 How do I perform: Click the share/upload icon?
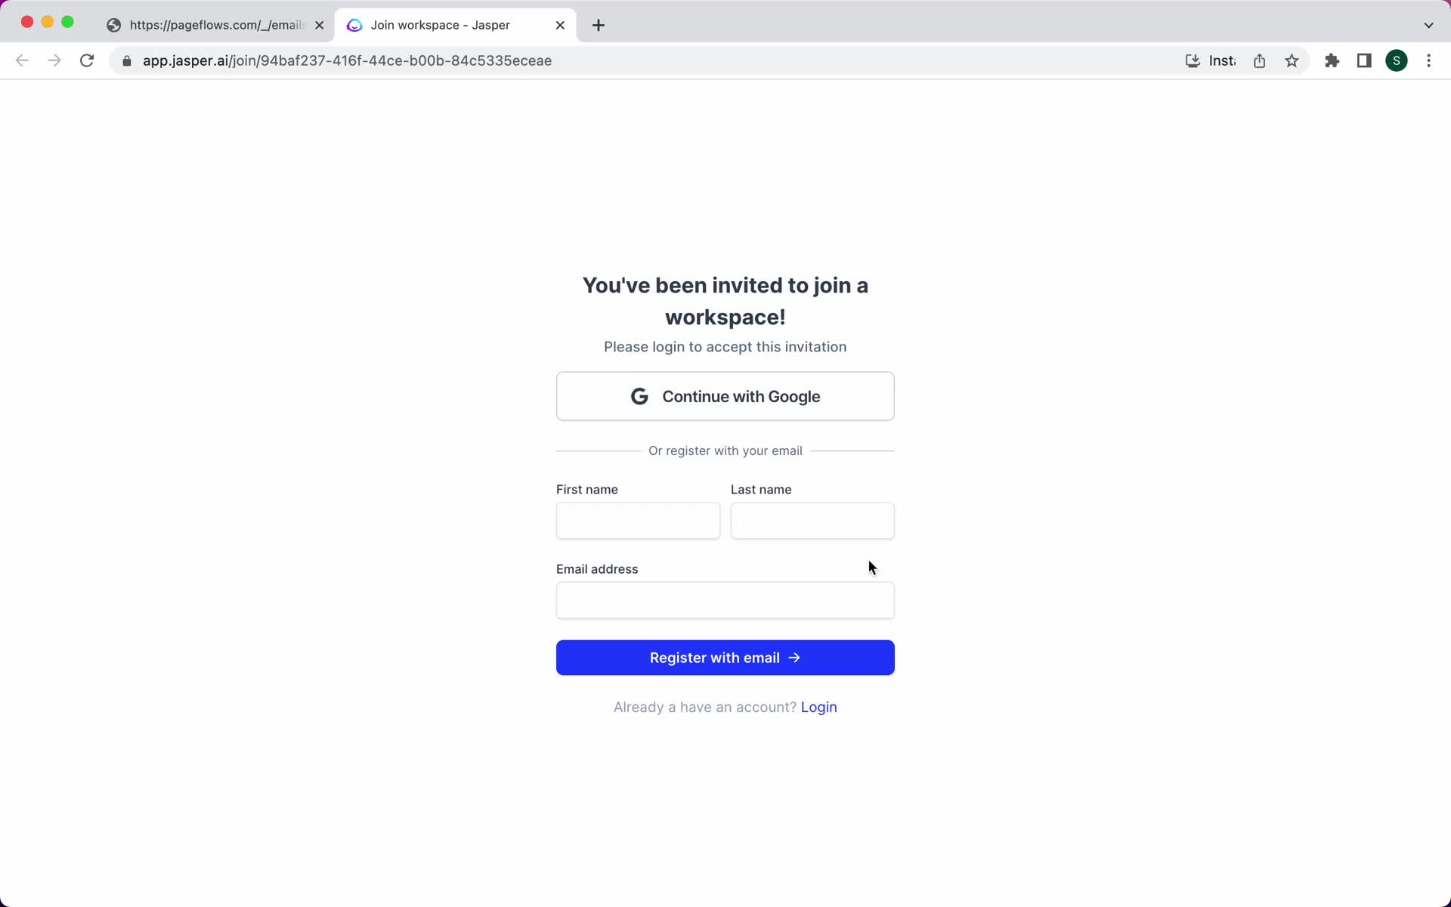coord(1261,60)
